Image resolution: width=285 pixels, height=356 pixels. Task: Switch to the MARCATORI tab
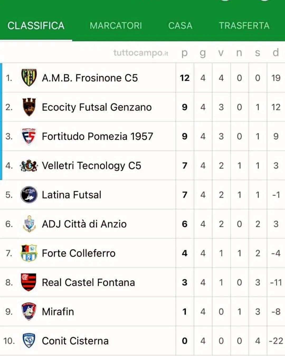[116, 26]
